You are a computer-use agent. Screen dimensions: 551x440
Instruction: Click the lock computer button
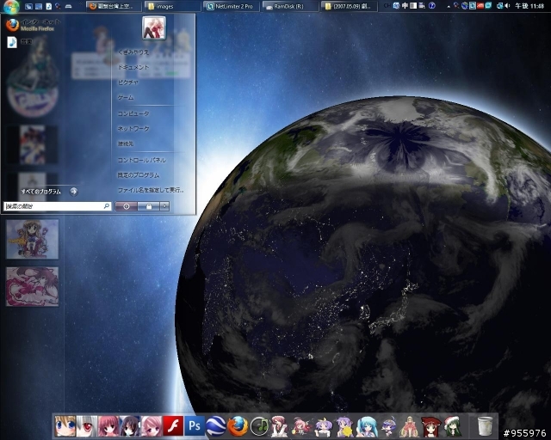(148, 206)
